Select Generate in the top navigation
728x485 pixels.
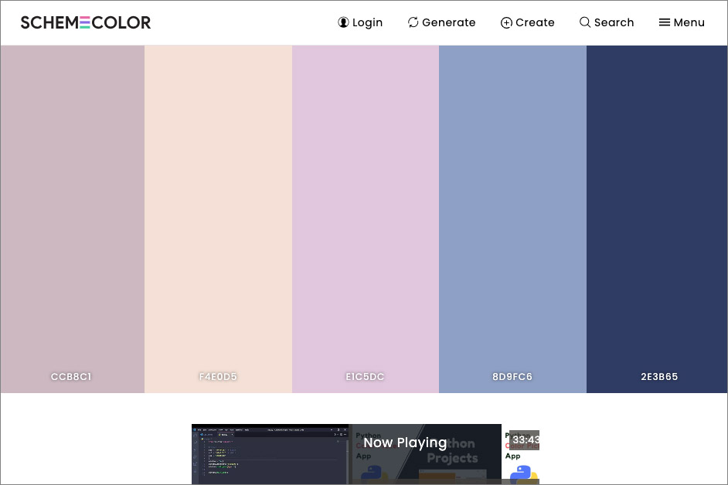pos(448,22)
